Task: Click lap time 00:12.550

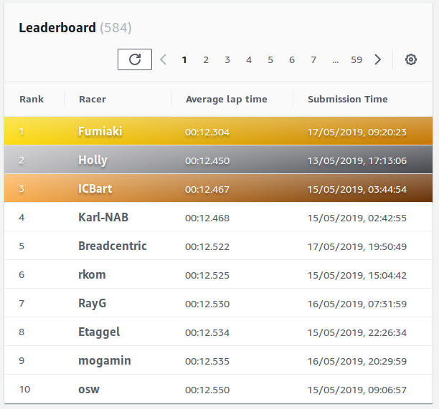Action: tap(207, 390)
